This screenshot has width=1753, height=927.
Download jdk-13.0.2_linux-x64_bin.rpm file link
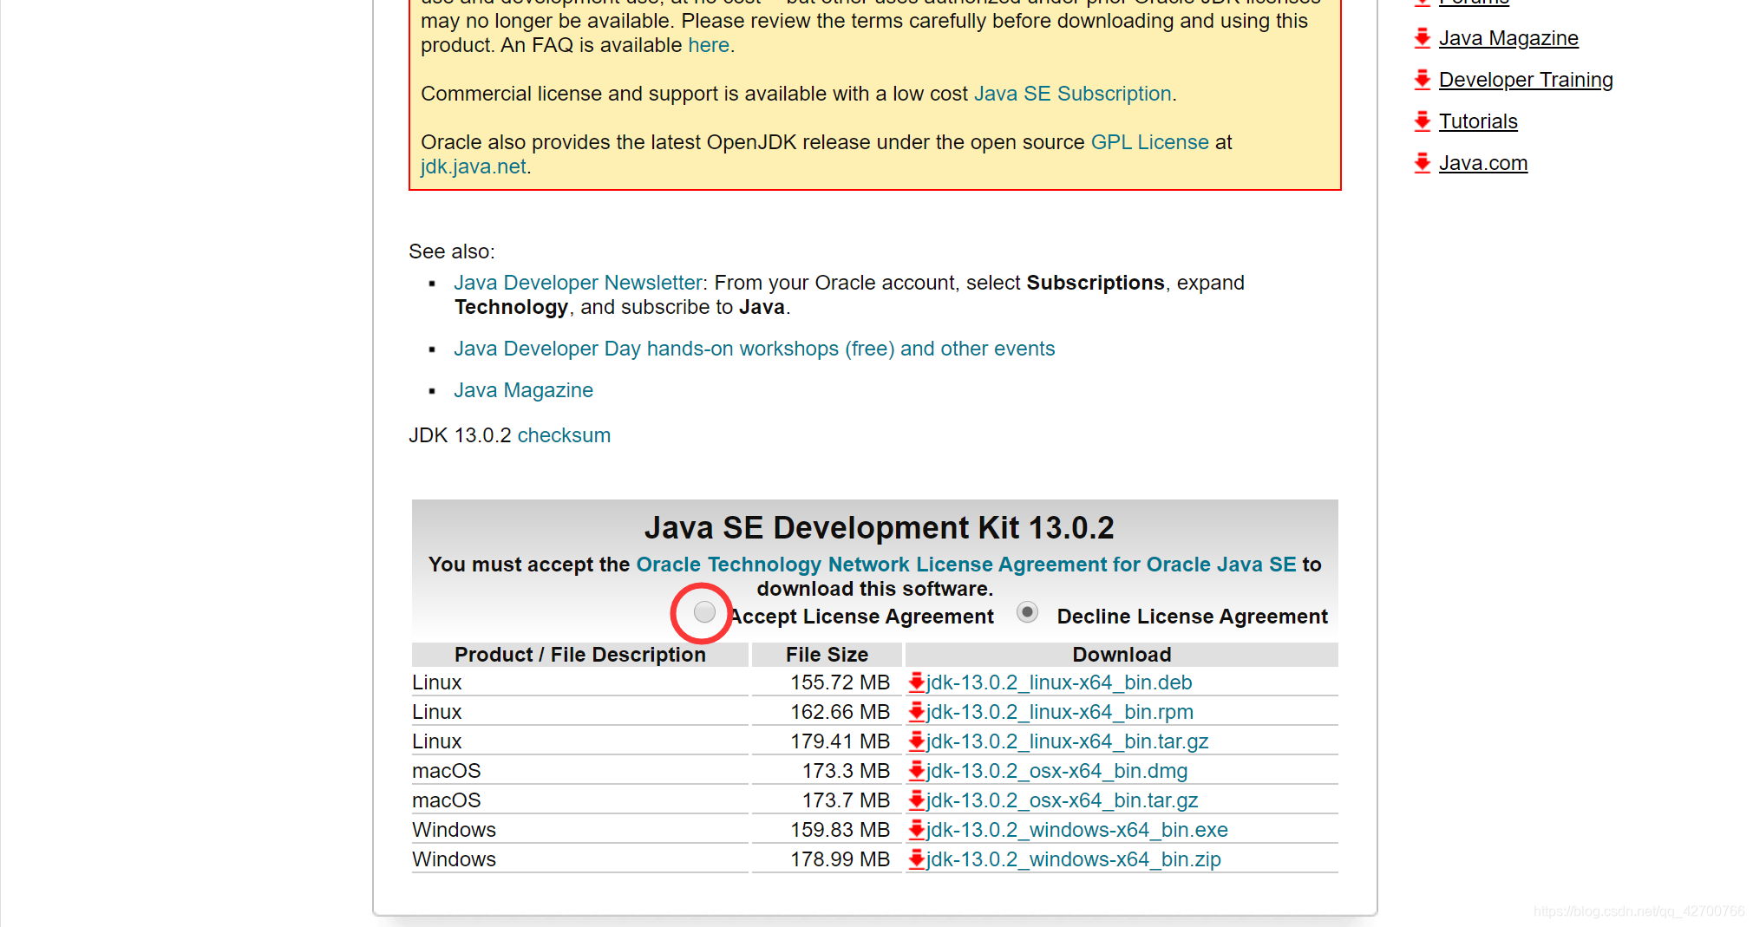[x=1060, y=712]
